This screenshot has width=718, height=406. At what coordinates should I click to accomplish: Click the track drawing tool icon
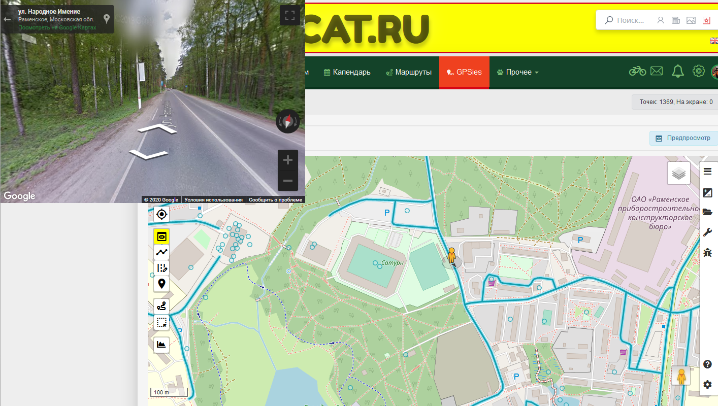tap(161, 252)
